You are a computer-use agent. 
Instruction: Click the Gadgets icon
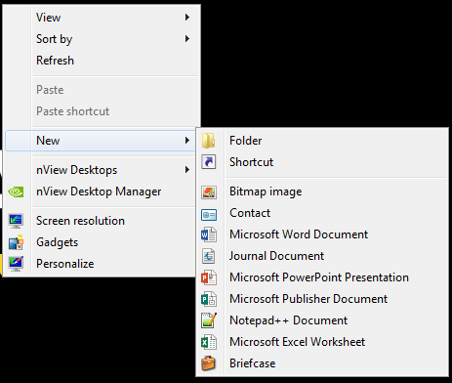tap(16, 242)
